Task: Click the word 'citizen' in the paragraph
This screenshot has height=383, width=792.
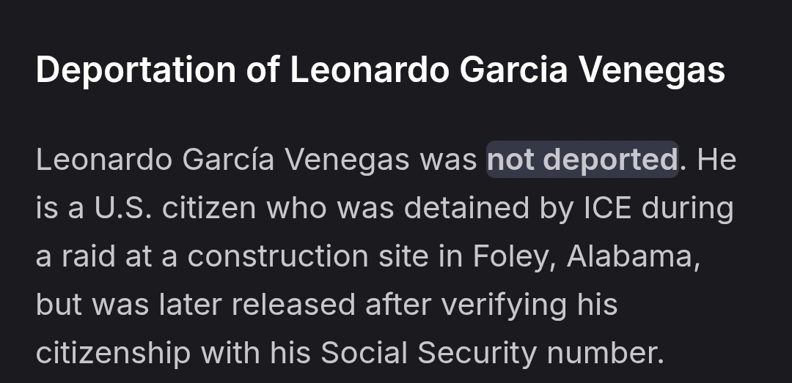Action: pos(208,207)
